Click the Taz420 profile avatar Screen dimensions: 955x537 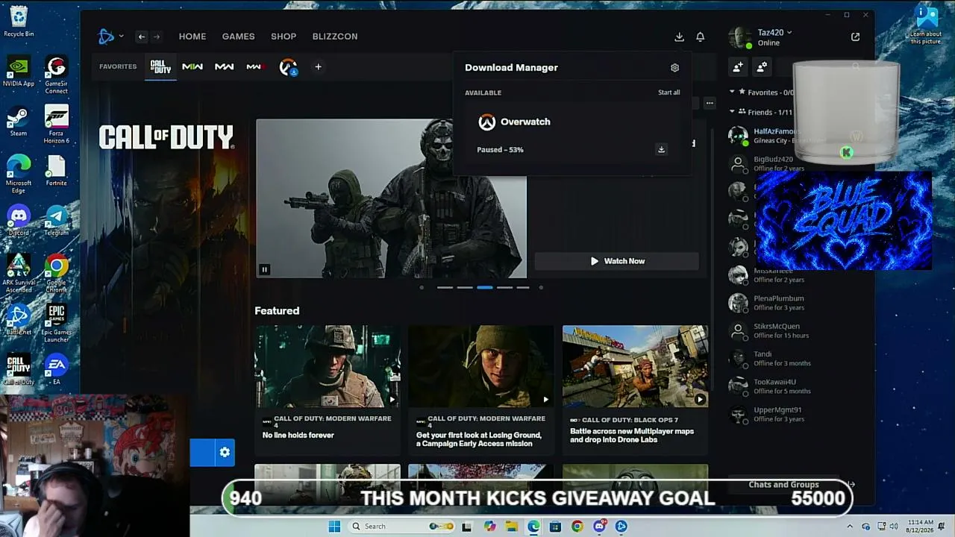(739, 37)
